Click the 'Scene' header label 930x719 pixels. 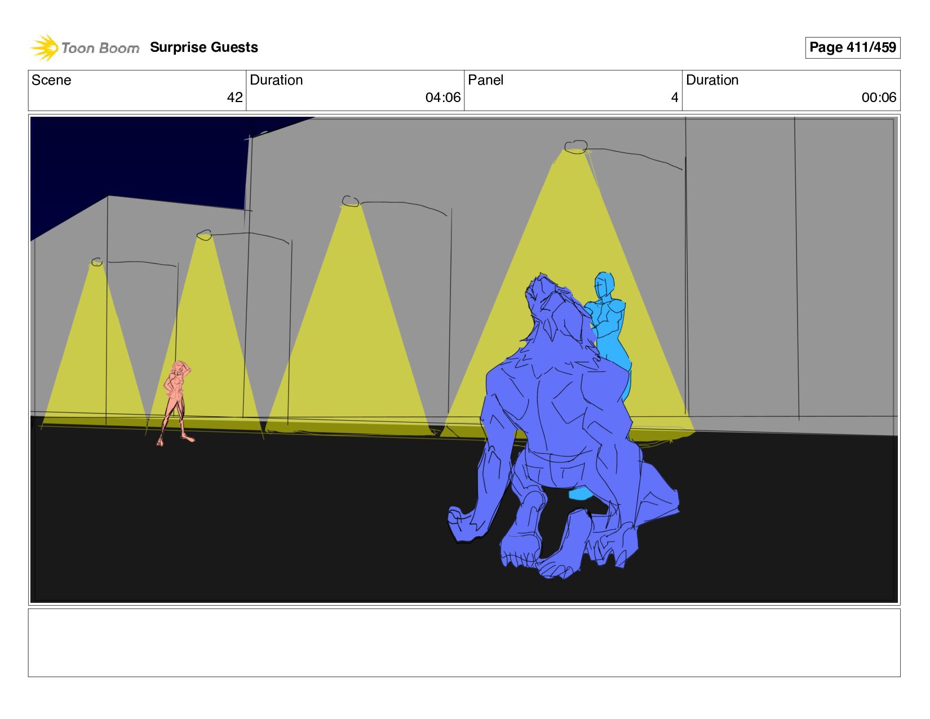tap(51, 80)
